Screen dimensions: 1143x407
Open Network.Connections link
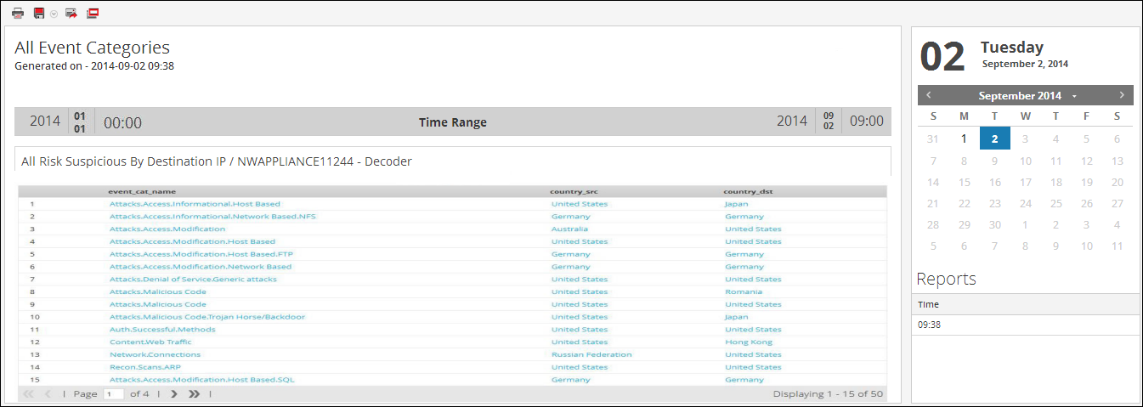[x=156, y=354]
